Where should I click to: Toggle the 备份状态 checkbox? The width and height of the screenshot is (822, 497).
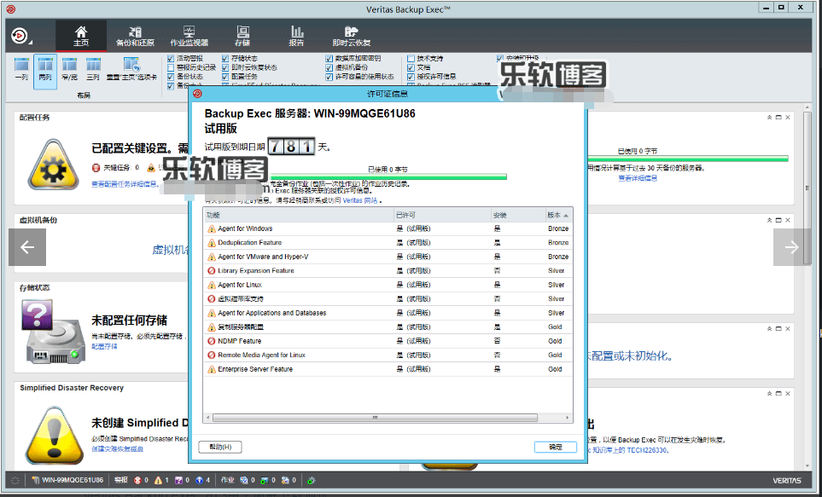point(171,77)
